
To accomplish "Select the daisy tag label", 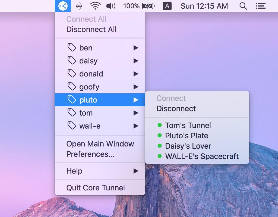I will 88,61.
